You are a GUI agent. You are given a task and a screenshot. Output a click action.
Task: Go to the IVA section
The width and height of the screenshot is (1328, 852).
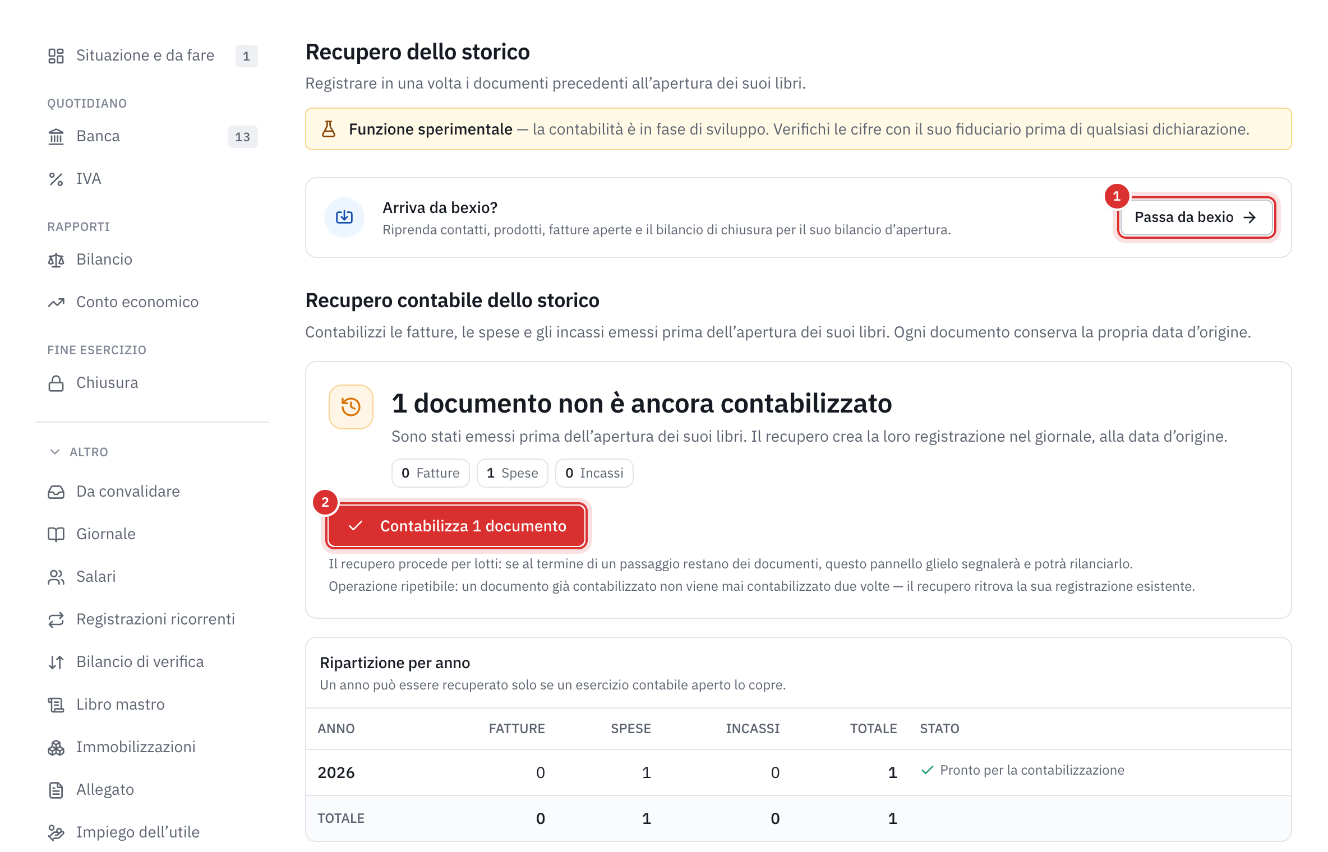pos(153,179)
